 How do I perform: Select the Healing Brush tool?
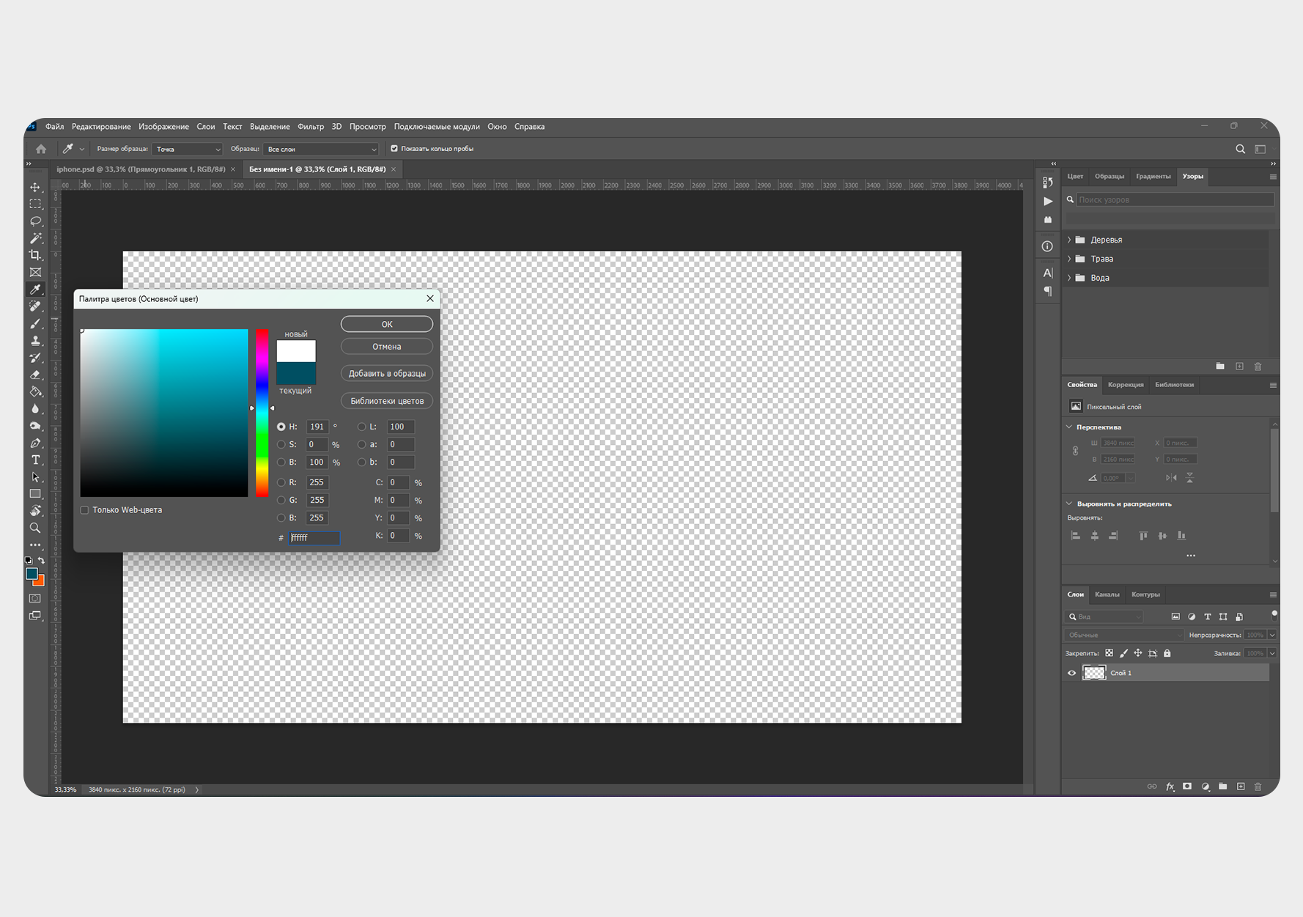point(35,306)
